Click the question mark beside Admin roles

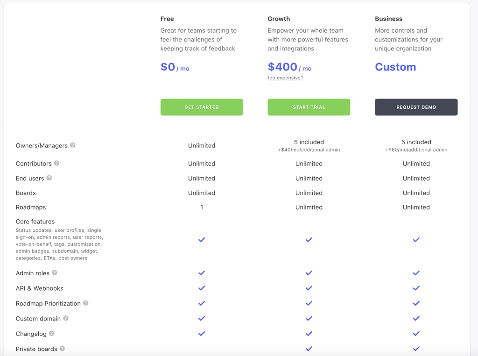point(55,272)
